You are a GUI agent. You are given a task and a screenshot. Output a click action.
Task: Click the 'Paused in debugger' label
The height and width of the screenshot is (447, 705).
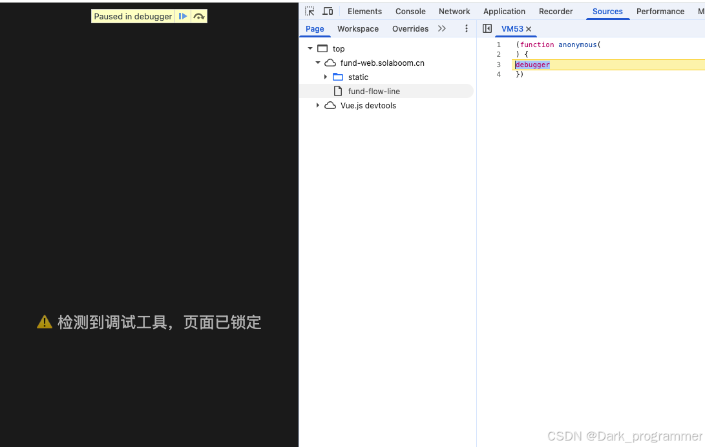tap(132, 17)
